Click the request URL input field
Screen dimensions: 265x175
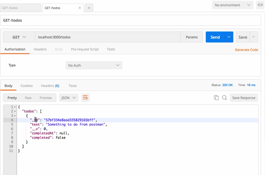pos(108,37)
